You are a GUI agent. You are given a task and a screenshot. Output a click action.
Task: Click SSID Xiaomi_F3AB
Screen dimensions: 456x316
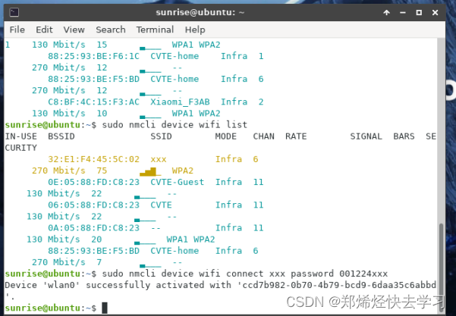(x=180, y=102)
